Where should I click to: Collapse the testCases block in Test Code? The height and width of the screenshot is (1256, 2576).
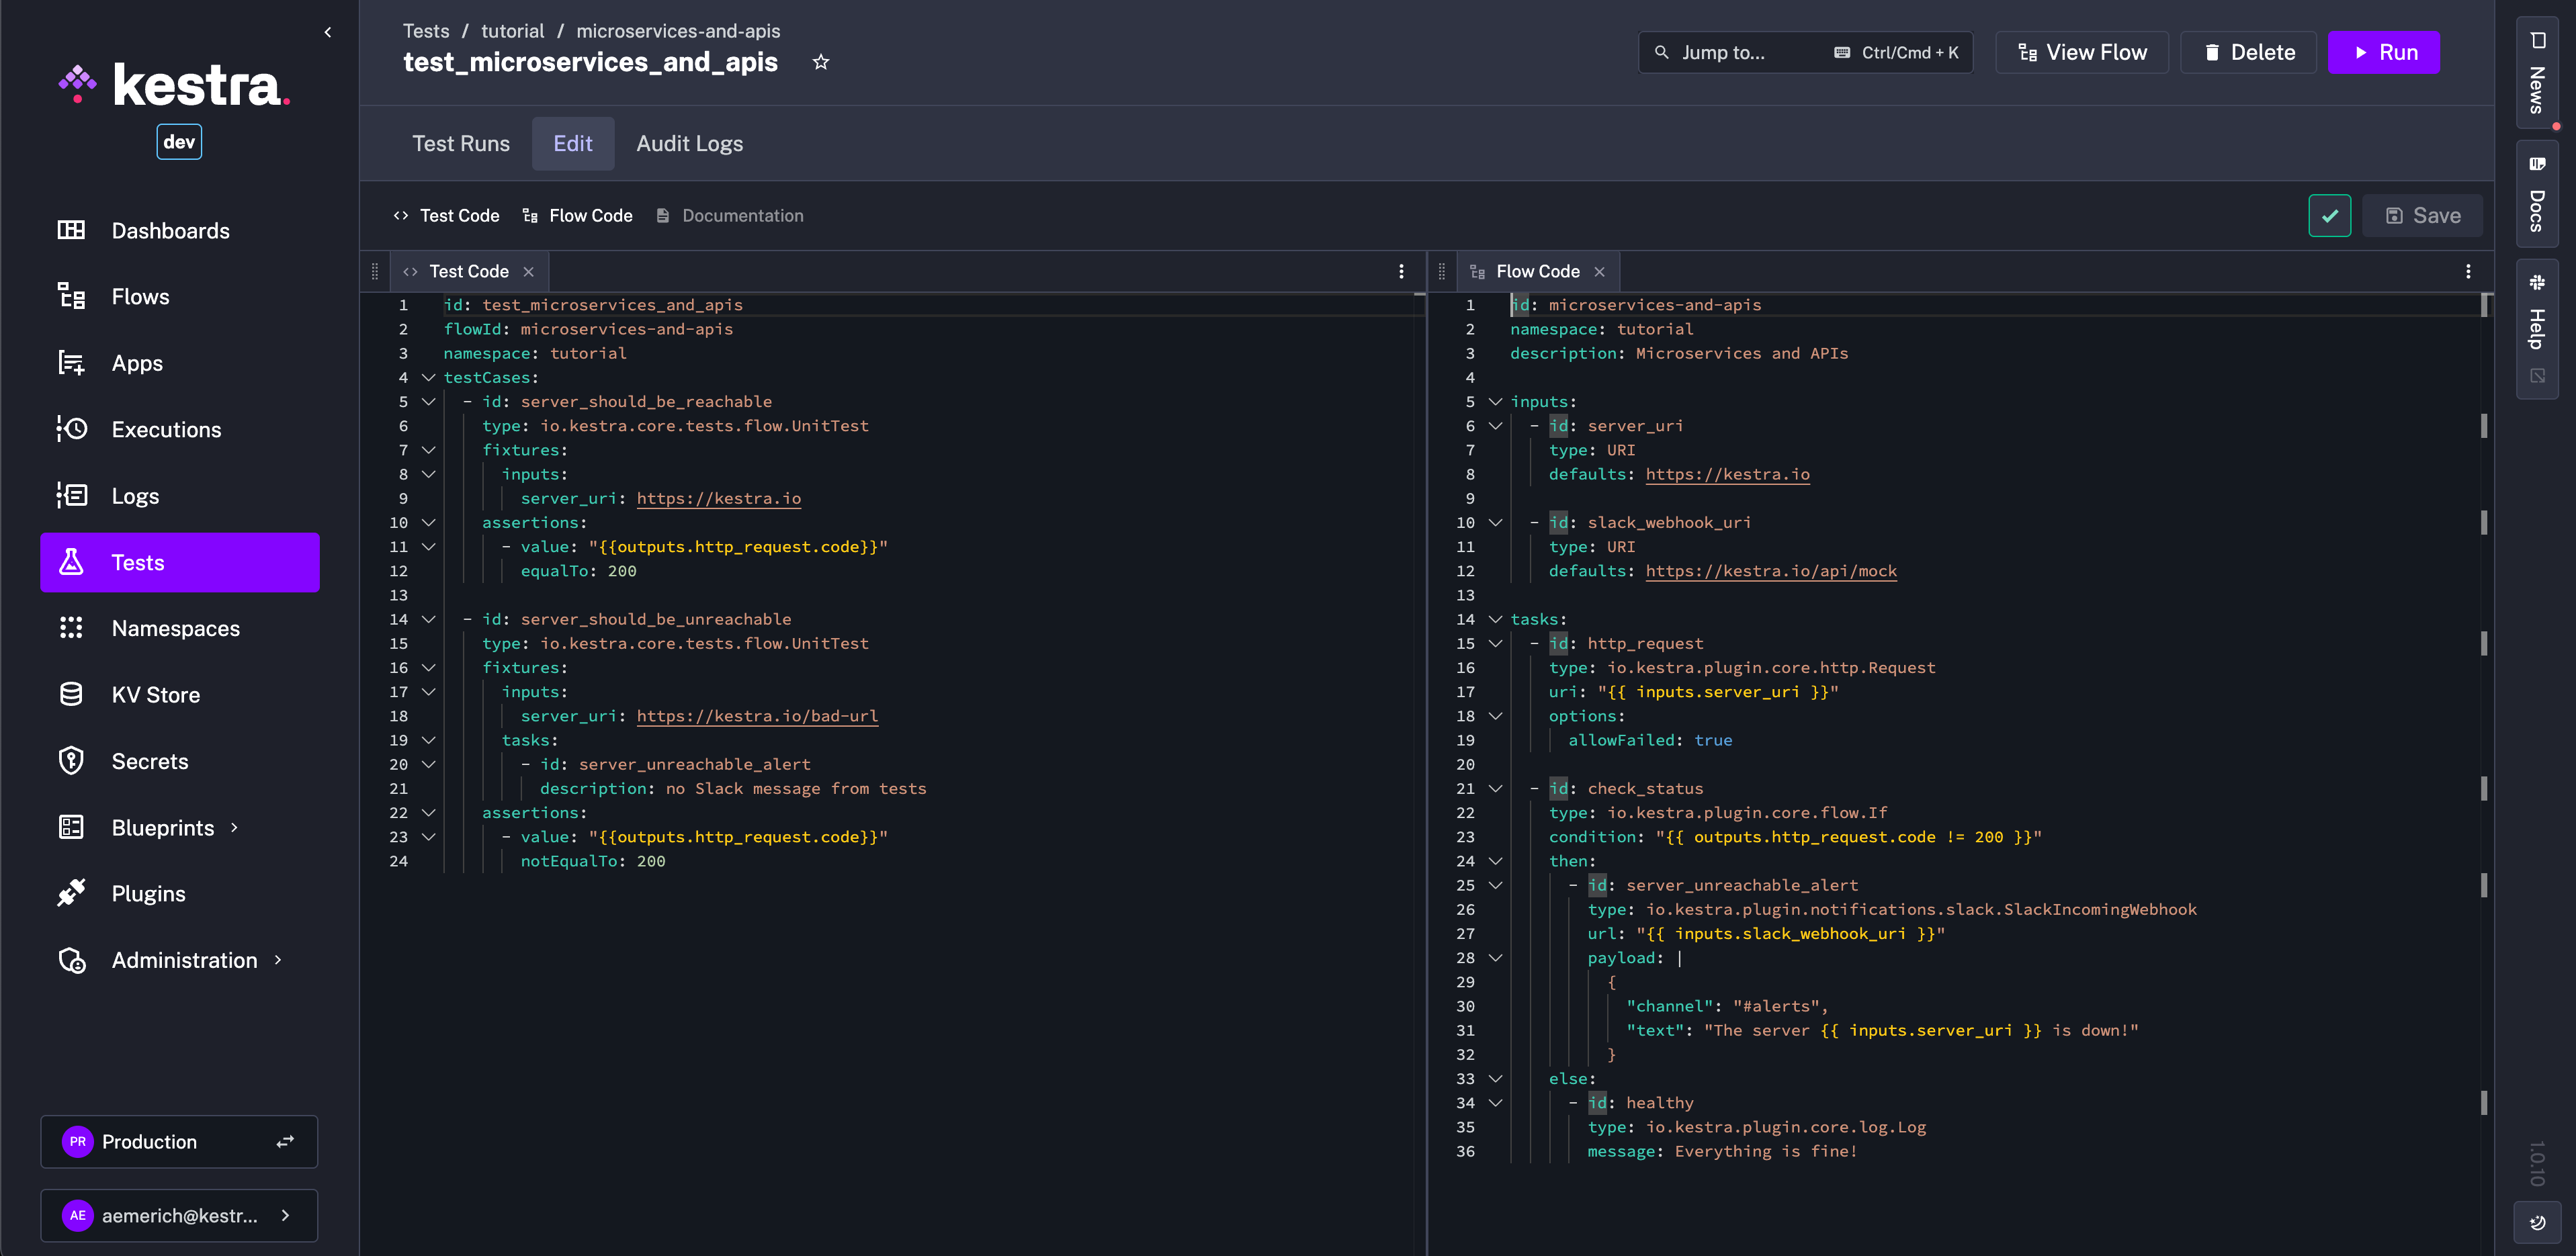pos(429,377)
